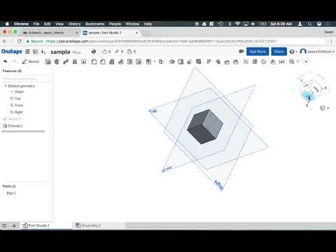Select the Loft tool

point(75,62)
